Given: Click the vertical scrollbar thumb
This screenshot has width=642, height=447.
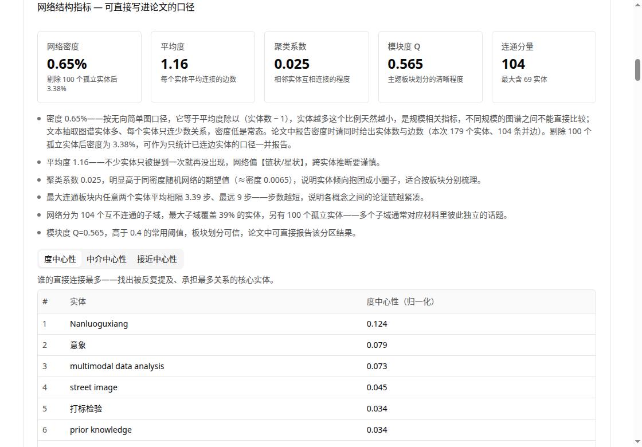Looking at the screenshot, I should 637,70.
